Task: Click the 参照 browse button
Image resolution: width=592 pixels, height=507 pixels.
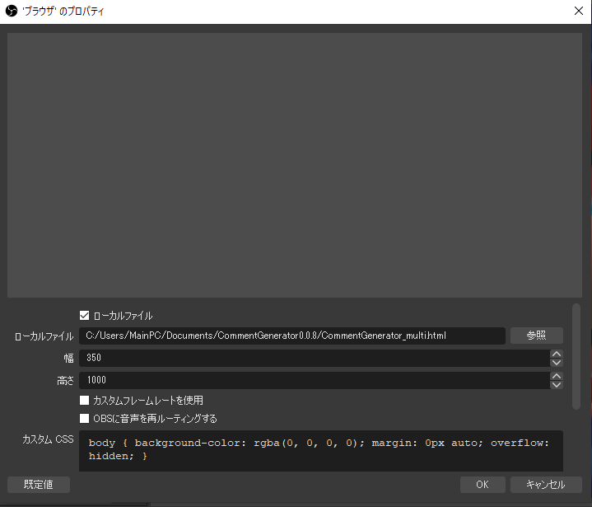Action: coord(537,336)
